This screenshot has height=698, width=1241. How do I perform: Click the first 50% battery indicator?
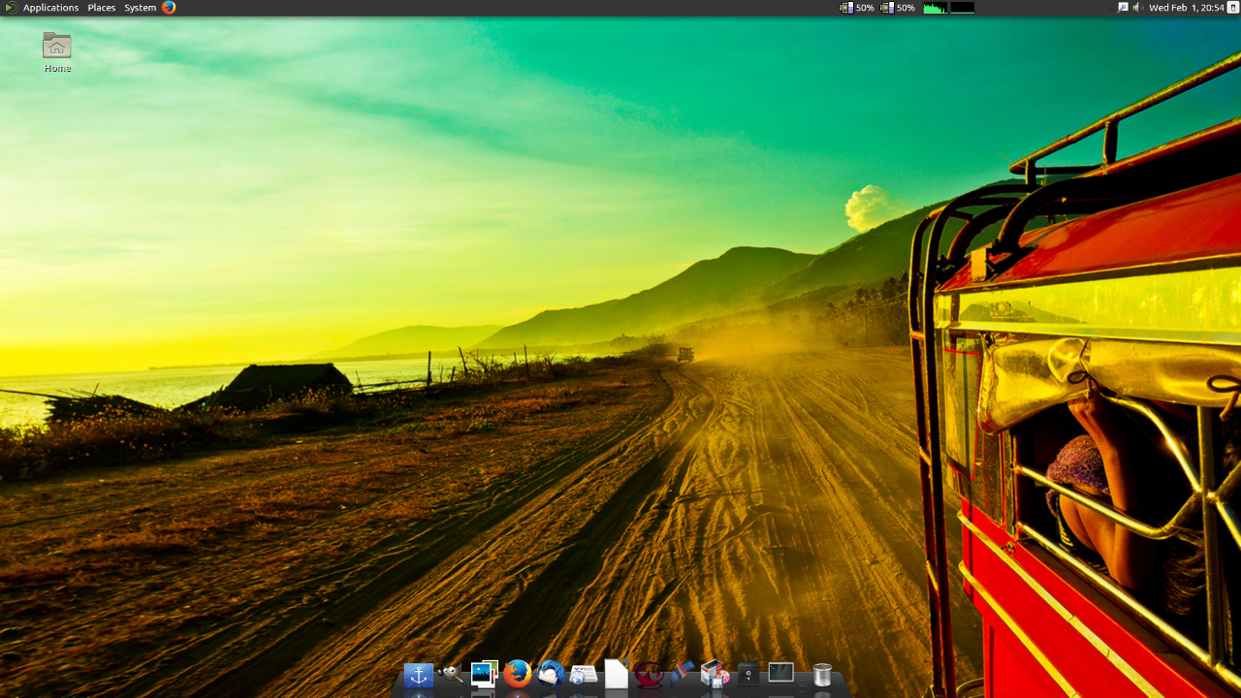tap(856, 8)
